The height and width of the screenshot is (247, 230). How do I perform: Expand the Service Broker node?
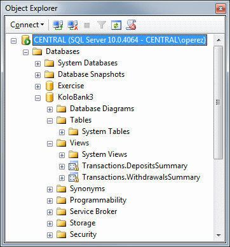pyautogui.click(x=50, y=212)
